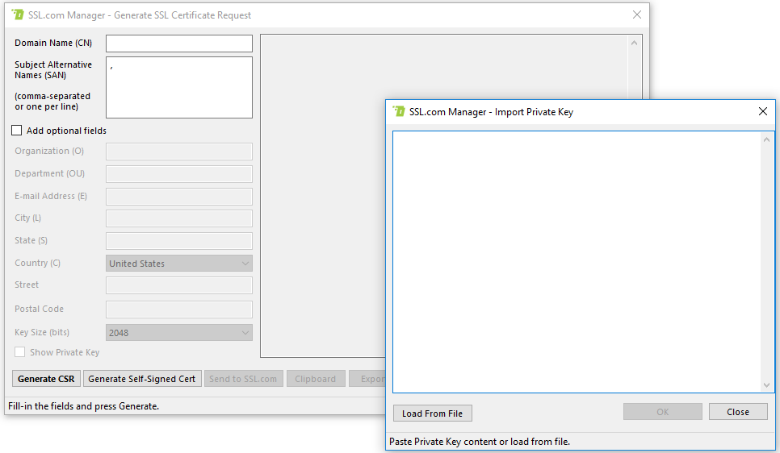780x453 pixels.
Task: Focus the Domain Name (CN) input field
Action: (x=179, y=44)
